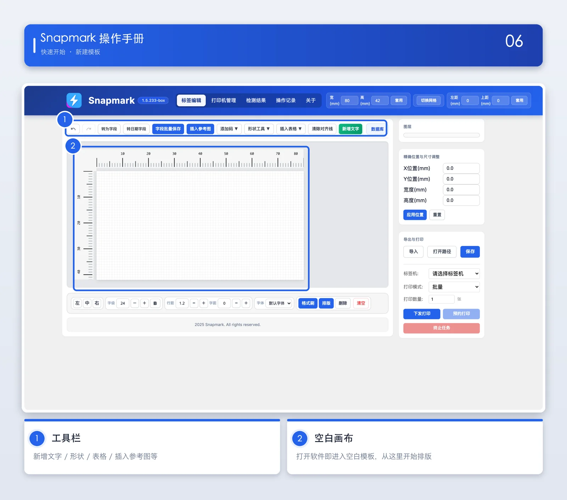Open the 关于 tab

click(x=311, y=101)
